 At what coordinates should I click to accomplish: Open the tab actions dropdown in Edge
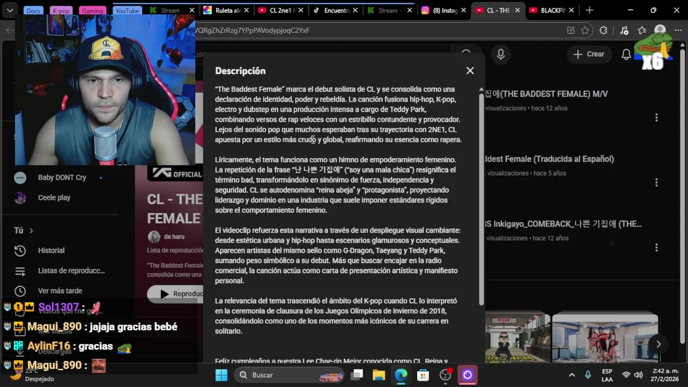coord(10,10)
